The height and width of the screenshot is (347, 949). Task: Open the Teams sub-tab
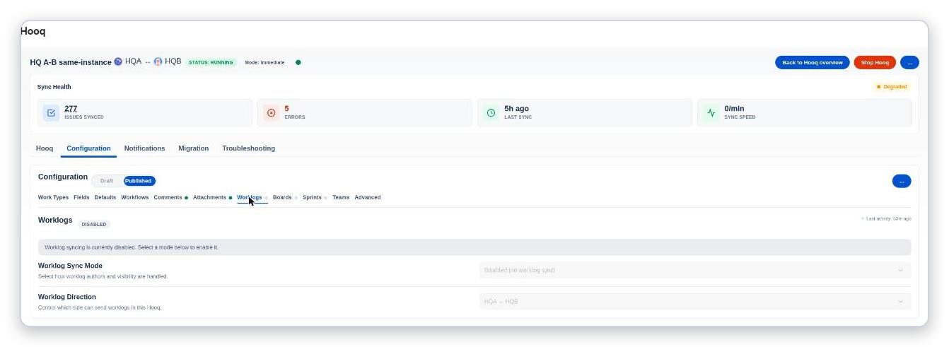[x=341, y=197]
